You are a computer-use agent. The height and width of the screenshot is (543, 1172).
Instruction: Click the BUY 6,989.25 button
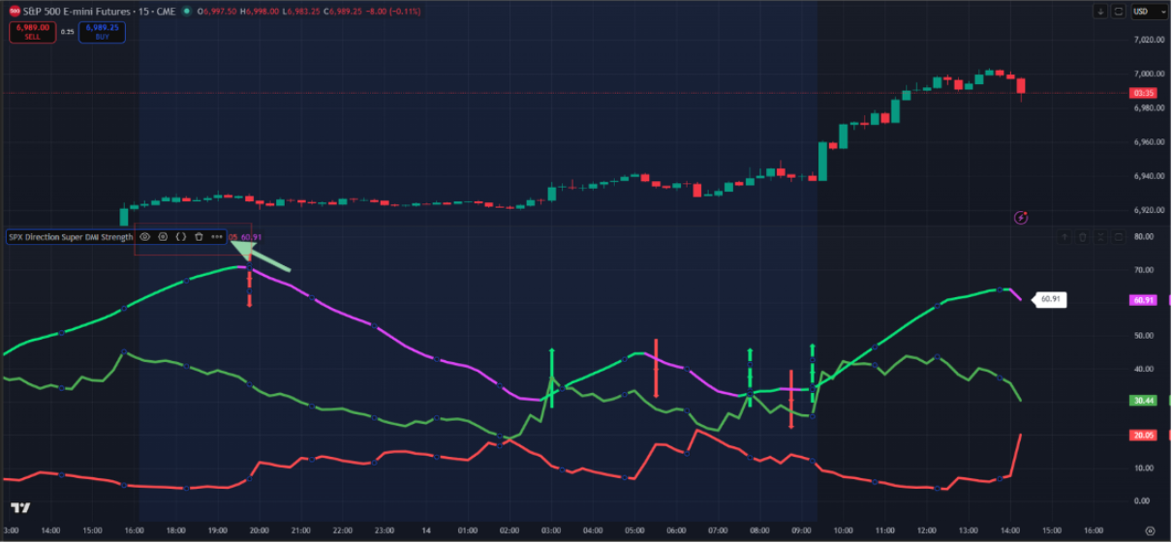pos(102,31)
